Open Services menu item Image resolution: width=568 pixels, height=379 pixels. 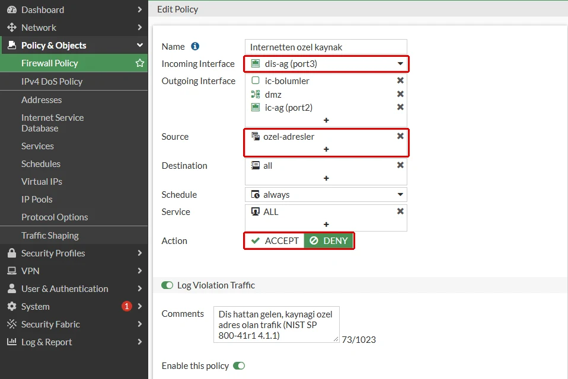[x=74, y=146]
